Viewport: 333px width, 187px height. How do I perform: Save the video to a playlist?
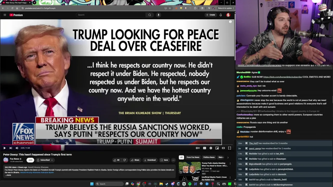pyautogui.click(x=164, y=160)
